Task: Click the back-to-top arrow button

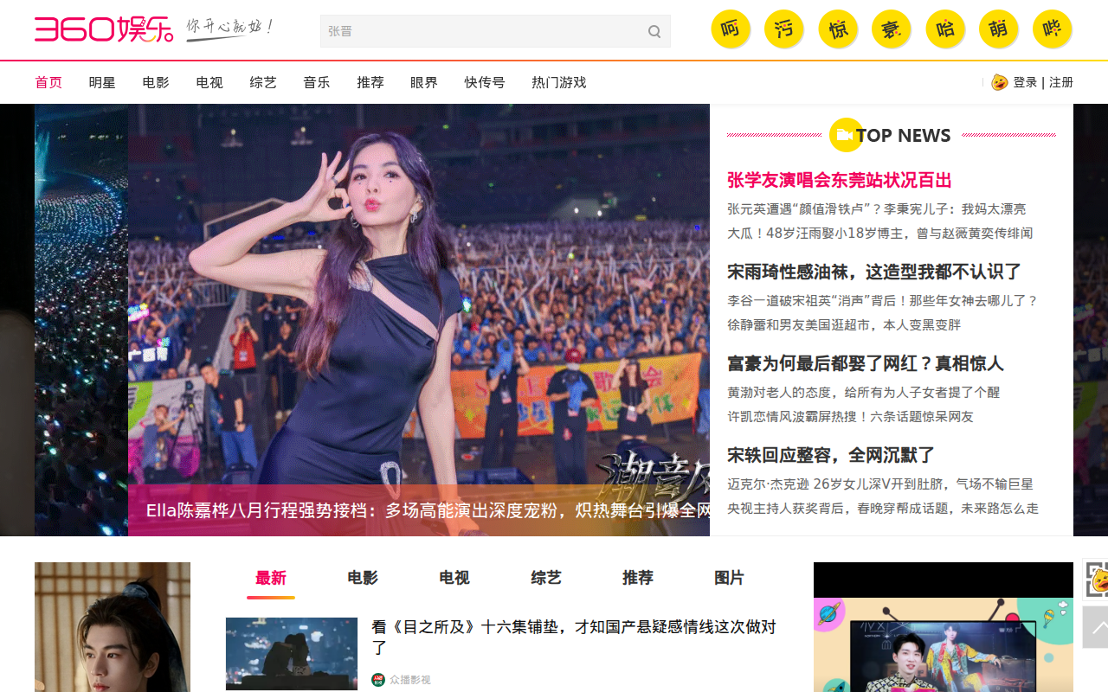Action: 1096,626
